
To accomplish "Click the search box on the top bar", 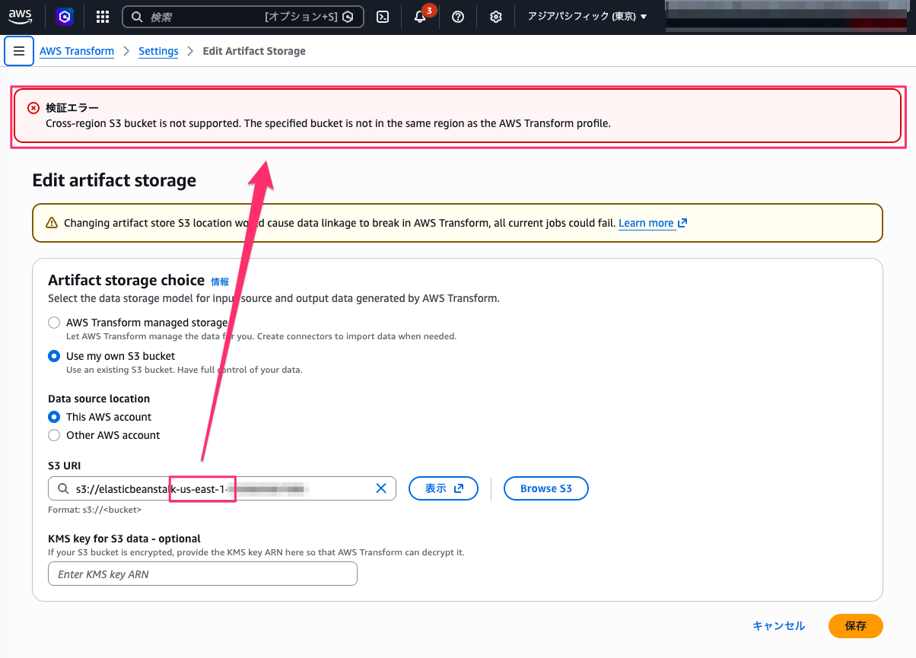I will [243, 17].
